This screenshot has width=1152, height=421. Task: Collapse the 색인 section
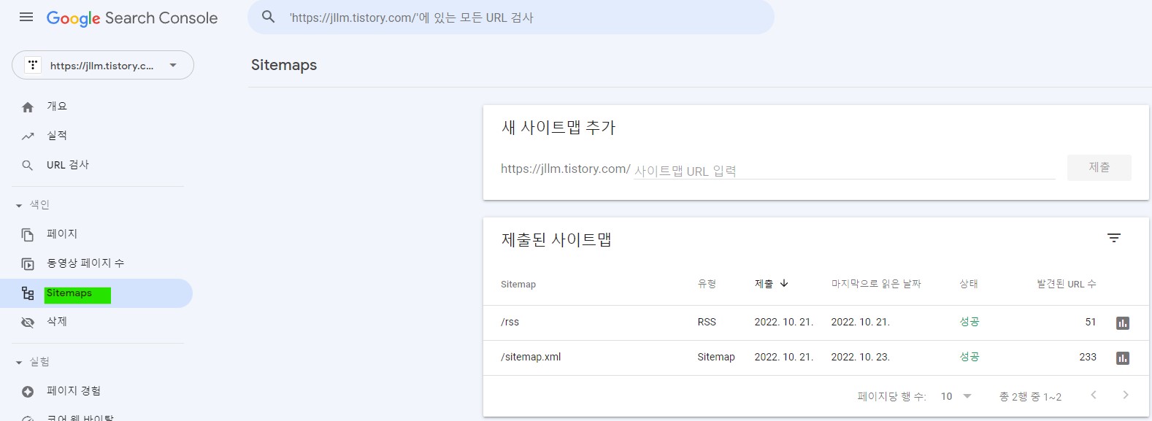point(33,205)
